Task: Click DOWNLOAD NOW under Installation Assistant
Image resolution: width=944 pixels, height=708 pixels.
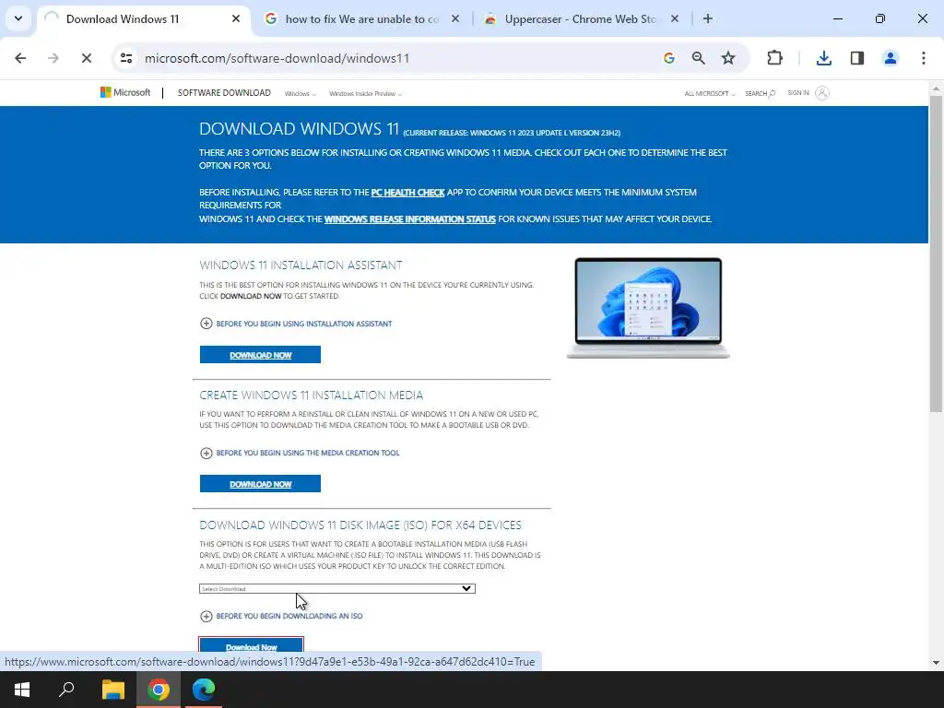Action: click(x=260, y=355)
